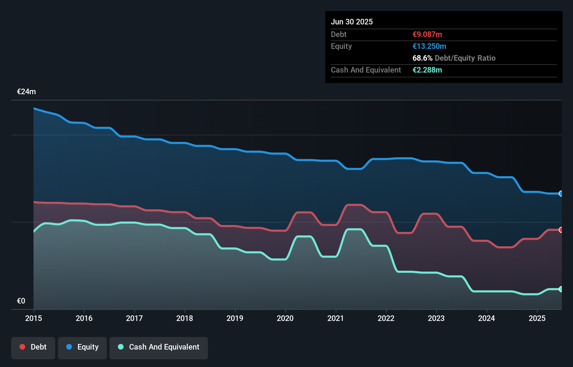Viewport: 573px width, 367px height.
Task: Select the teal Cash endpoint marker
Action: click(x=561, y=289)
